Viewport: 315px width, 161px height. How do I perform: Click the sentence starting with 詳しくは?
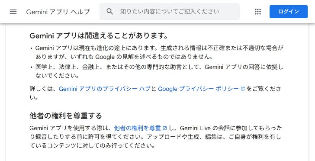tap(155, 93)
